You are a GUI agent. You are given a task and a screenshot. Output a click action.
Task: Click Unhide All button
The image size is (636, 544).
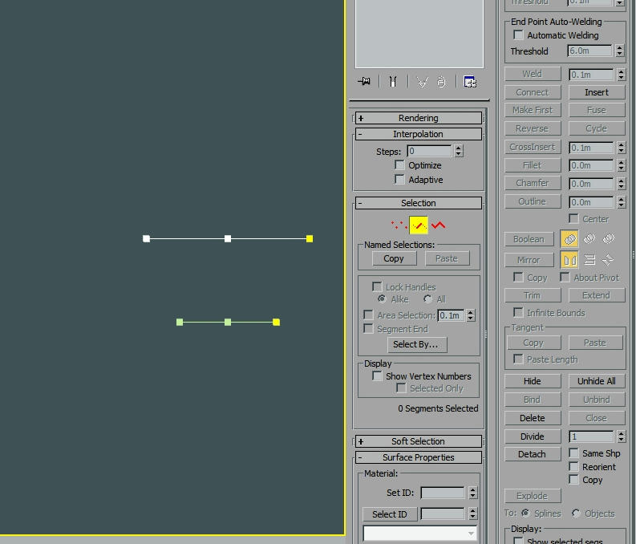(x=597, y=381)
